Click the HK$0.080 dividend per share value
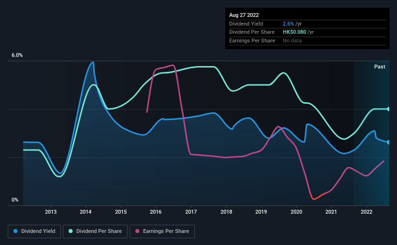Image resolution: width=397 pixels, height=245 pixels. pyautogui.click(x=294, y=32)
